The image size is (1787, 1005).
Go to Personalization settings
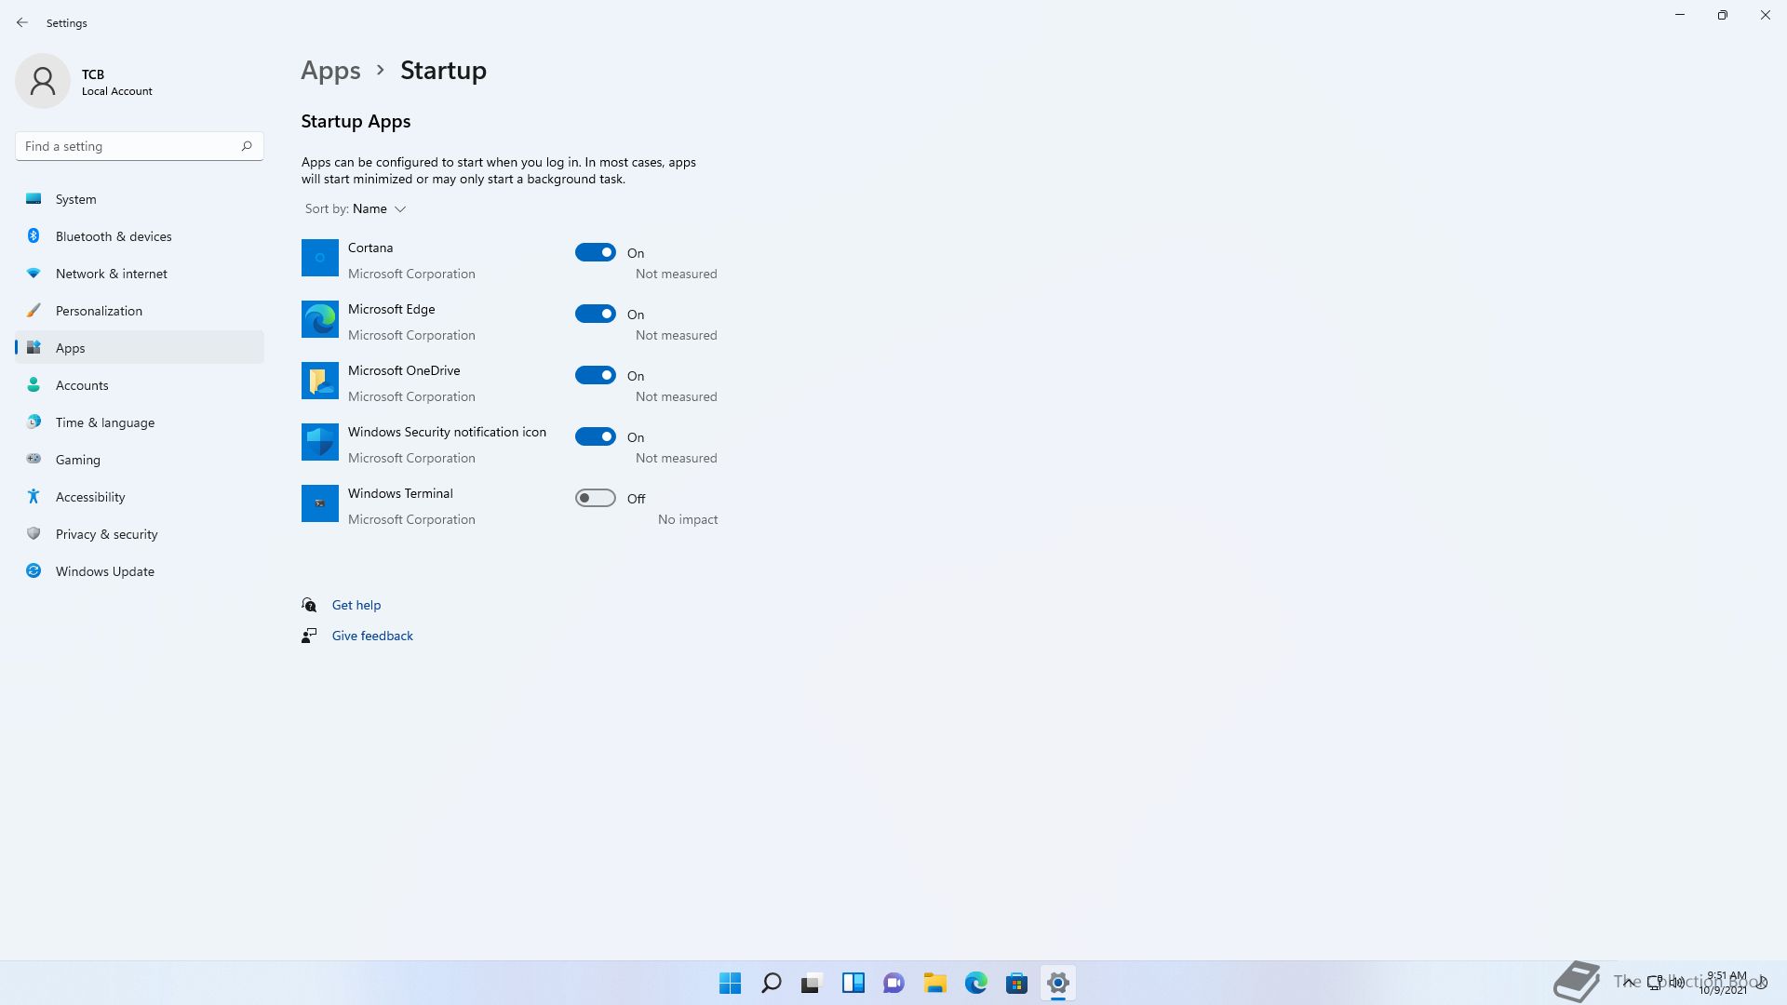pos(140,311)
